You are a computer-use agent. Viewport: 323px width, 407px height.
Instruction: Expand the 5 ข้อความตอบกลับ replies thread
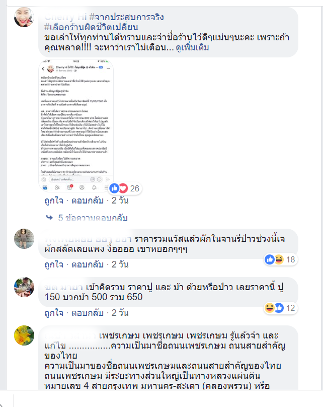[93, 218]
